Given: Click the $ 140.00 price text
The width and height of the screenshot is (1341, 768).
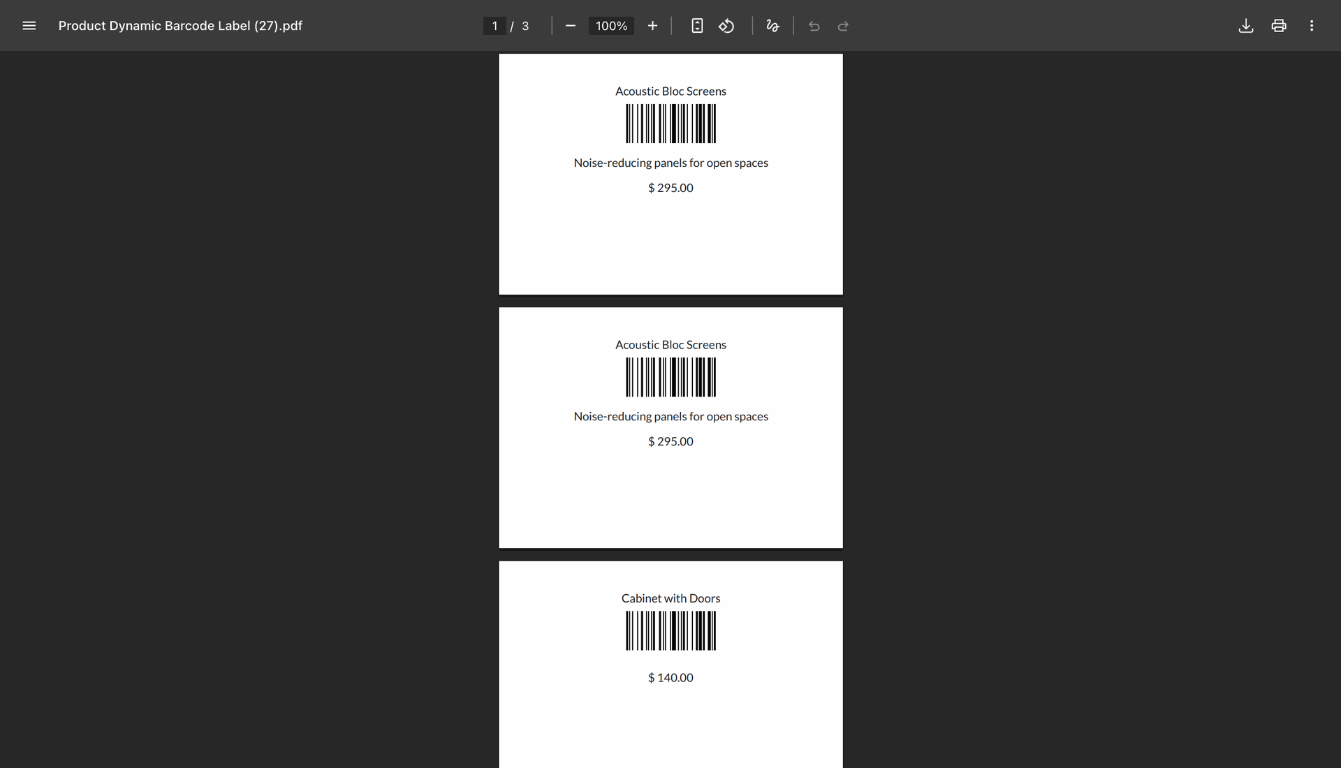Looking at the screenshot, I should pyautogui.click(x=670, y=678).
